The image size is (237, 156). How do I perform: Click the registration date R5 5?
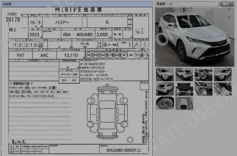tap(35, 22)
